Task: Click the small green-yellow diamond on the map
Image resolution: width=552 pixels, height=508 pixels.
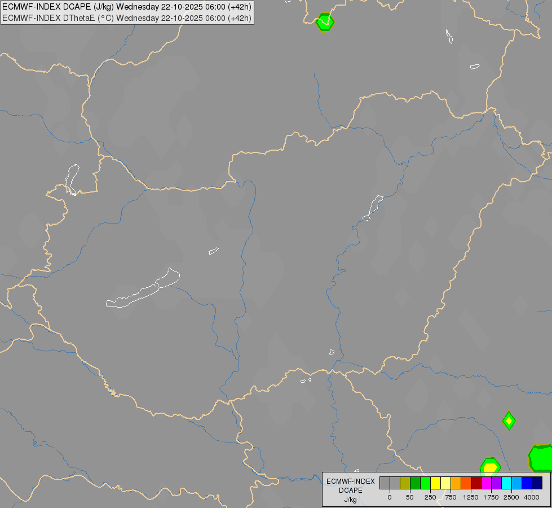Action: (x=509, y=421)
